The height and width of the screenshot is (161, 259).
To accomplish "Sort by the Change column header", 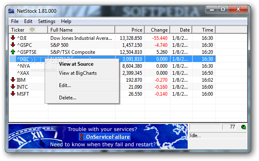I will point(157,30).
